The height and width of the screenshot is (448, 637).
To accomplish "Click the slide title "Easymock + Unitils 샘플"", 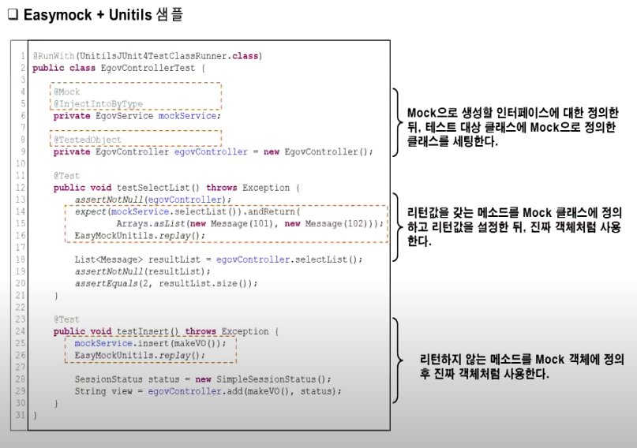I will tap(103, 15).
